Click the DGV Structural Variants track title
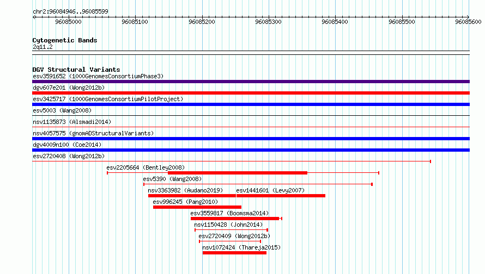The width and height of the screenshot is (485, 274). (76, 70)
